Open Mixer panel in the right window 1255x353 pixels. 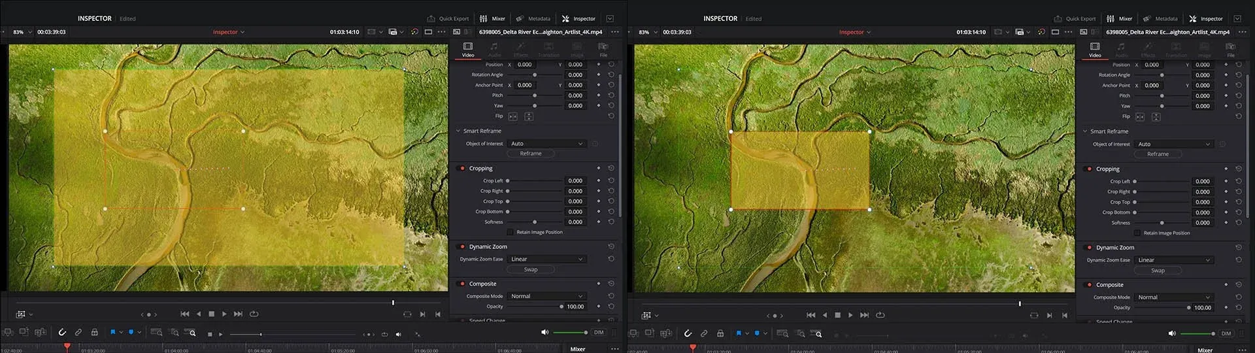[1119, 18]
